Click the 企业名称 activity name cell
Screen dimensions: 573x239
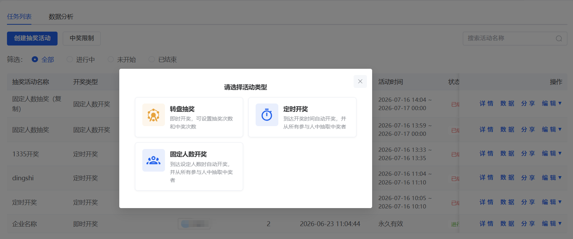click(x=24, y=224)
